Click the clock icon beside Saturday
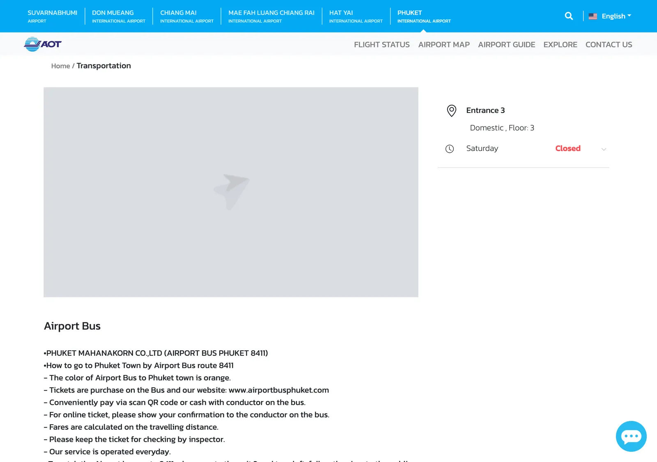This screenshot has width=657, height=462. (x=450, y=149)
